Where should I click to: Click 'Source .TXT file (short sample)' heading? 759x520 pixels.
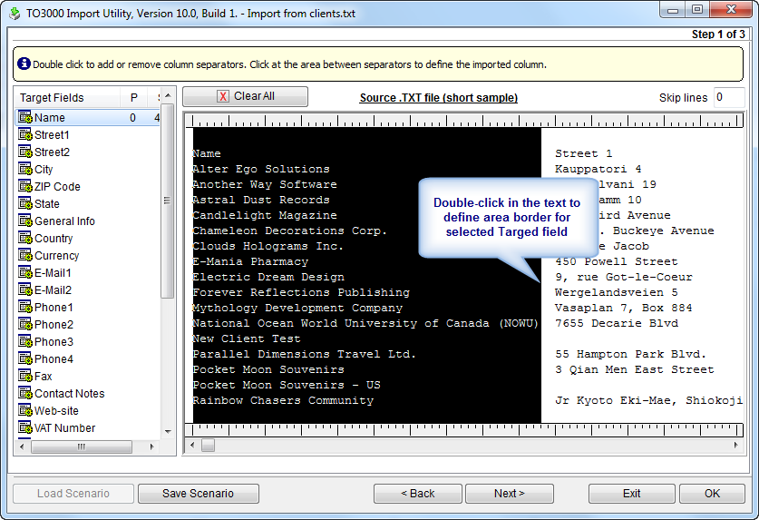pyautogui.click(x=439, y=97)
